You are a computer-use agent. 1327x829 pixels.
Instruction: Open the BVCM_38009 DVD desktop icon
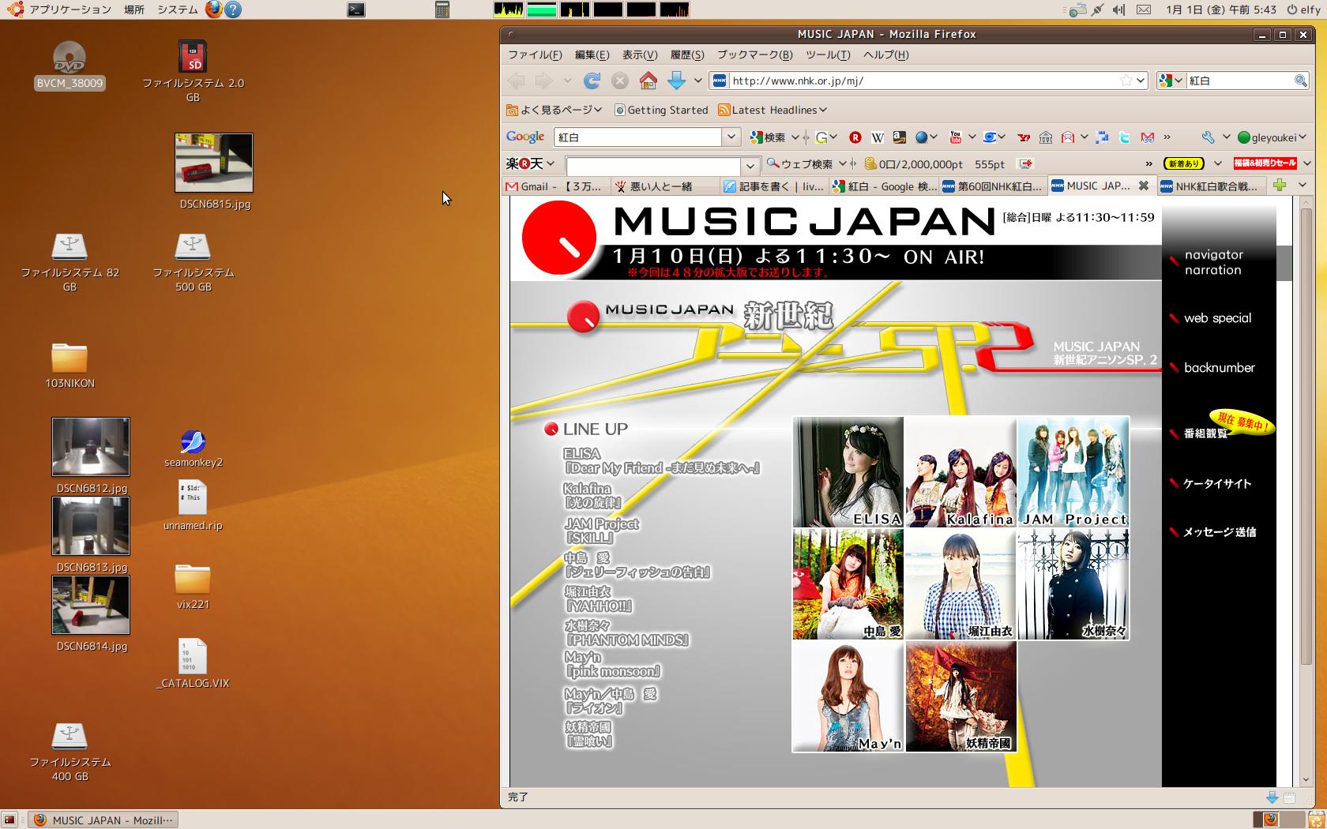click(70, 65)
